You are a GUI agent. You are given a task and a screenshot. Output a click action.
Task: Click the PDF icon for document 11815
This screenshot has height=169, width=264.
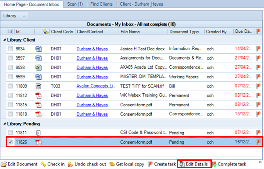39,105
